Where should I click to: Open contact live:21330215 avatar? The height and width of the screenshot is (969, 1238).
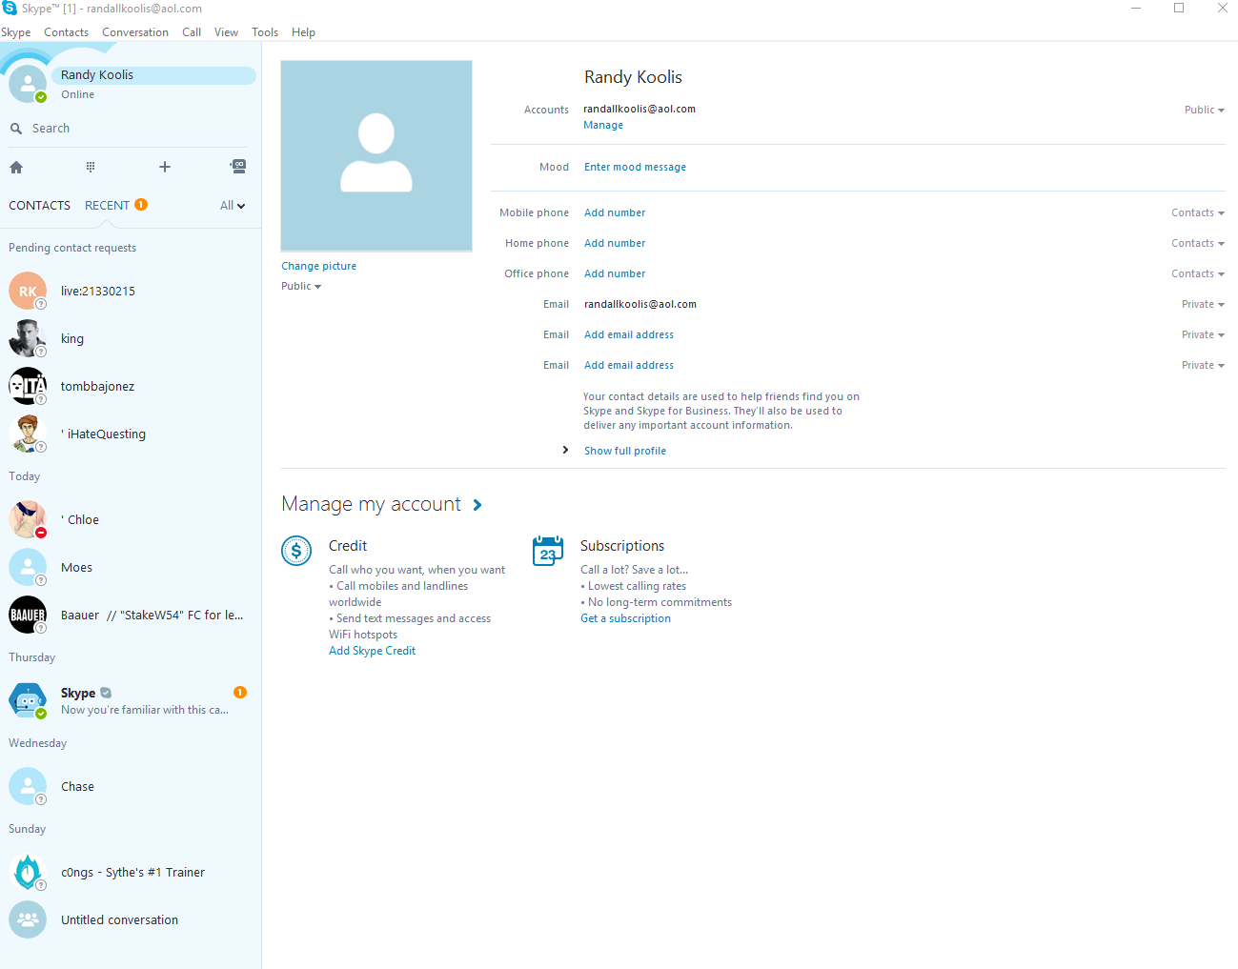point(28,291)
